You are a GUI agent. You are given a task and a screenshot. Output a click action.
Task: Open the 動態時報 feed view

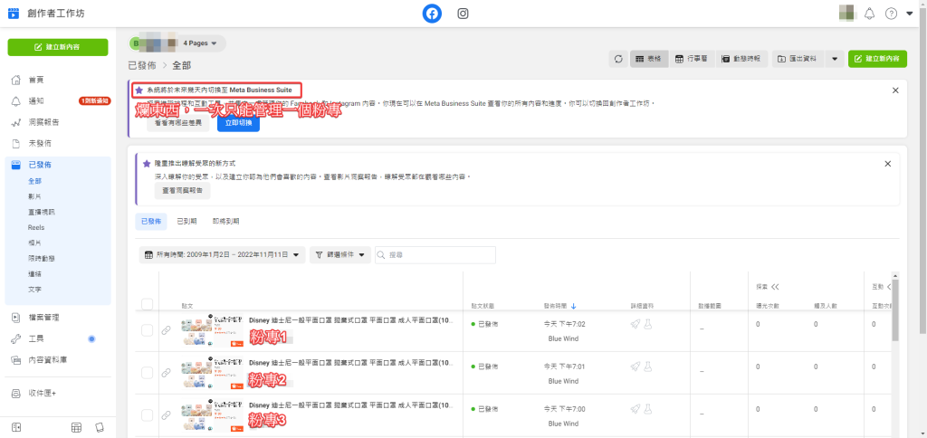[x=741, y=59]
